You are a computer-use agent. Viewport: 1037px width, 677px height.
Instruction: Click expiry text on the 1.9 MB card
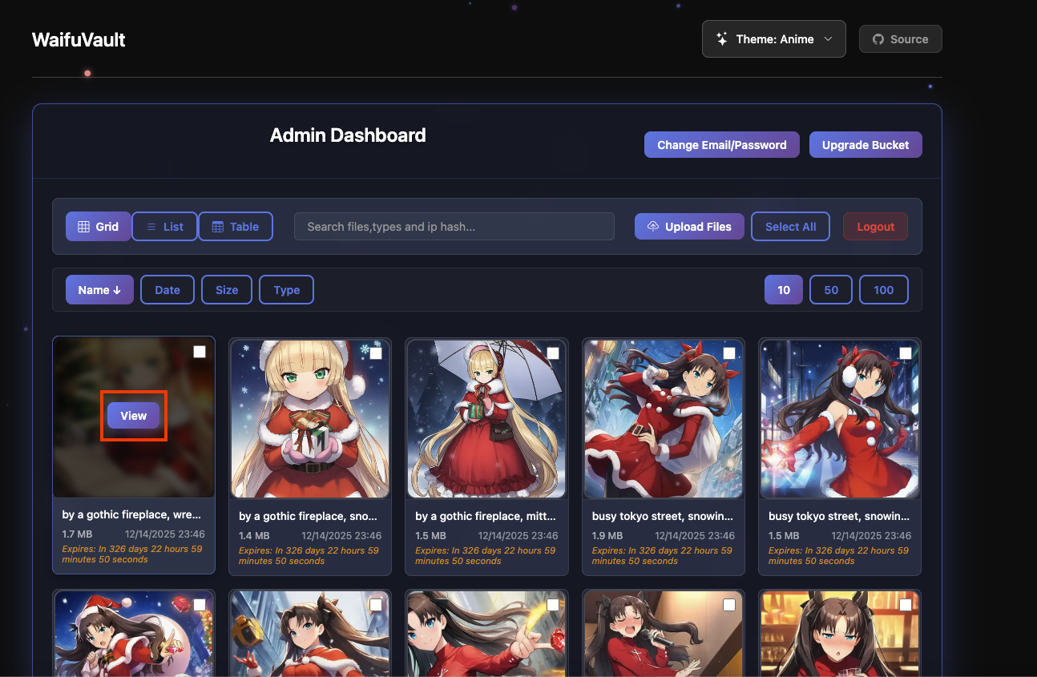pyautogui.click(x=662, y=555)
